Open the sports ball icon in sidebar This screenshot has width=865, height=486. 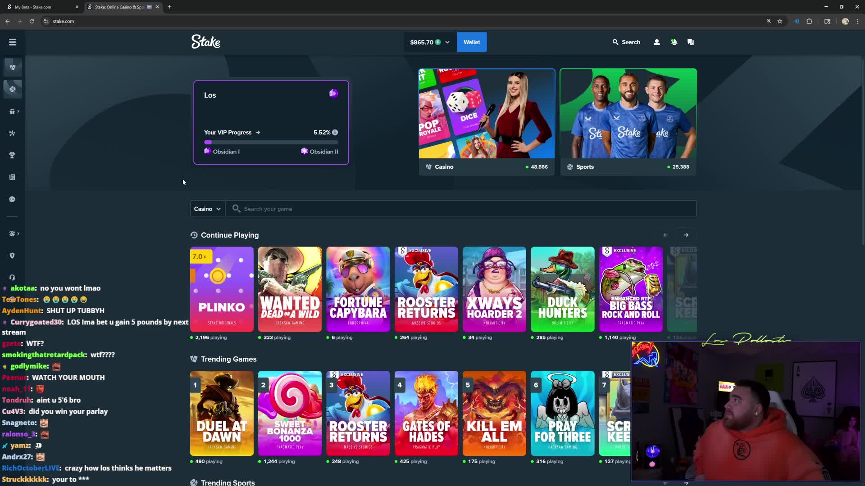click(x=13, y=89)
